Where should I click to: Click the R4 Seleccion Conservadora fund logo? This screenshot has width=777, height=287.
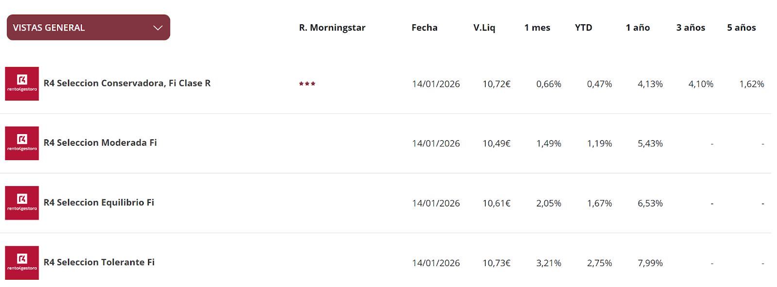pos(22,84)
